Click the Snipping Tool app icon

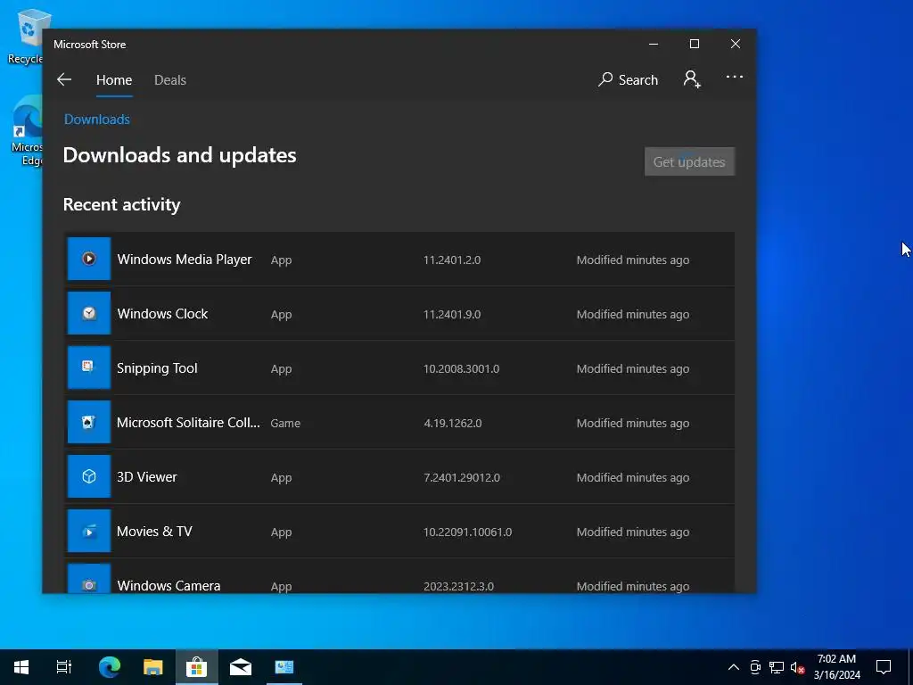89,367
